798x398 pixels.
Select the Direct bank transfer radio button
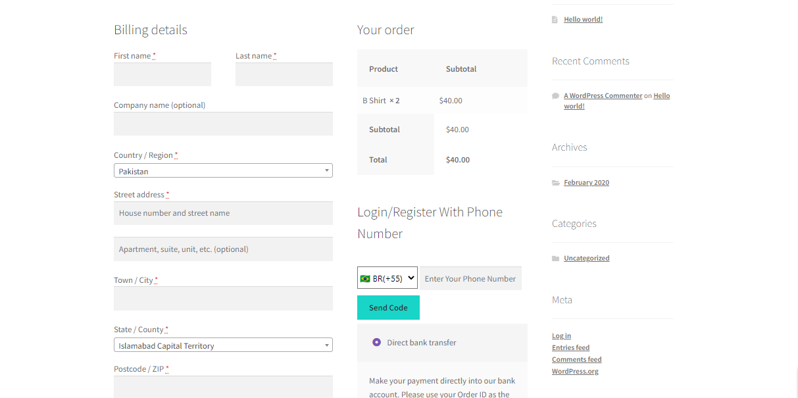(x=376, y=342)
